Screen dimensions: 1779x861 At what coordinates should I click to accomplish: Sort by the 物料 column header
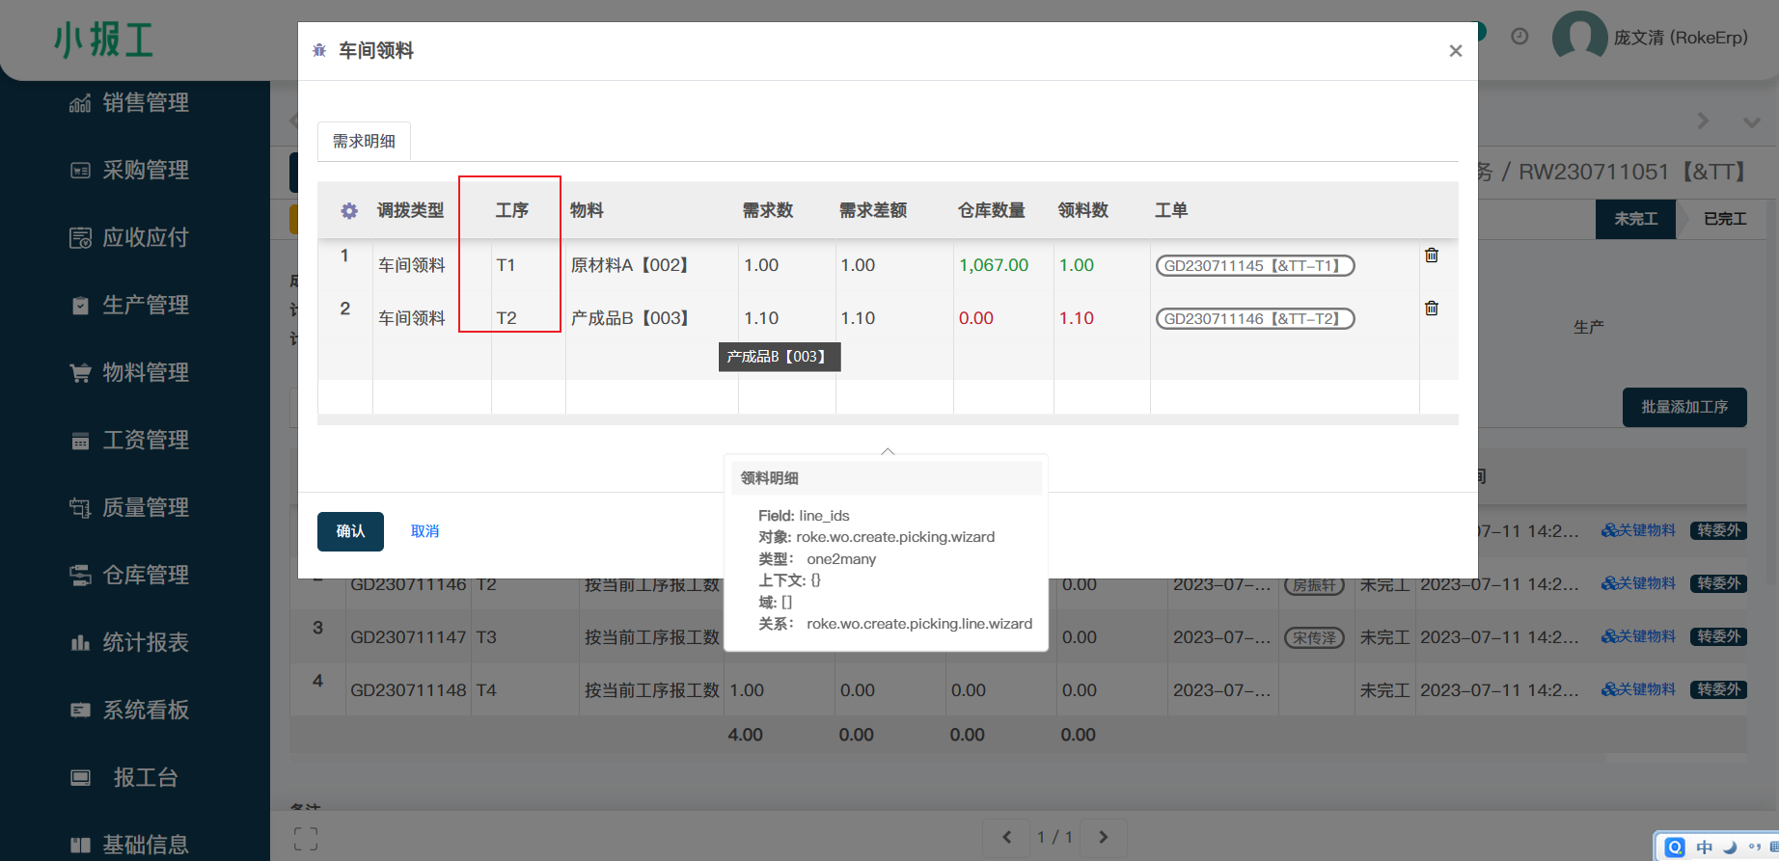click(x=587, y=210)
